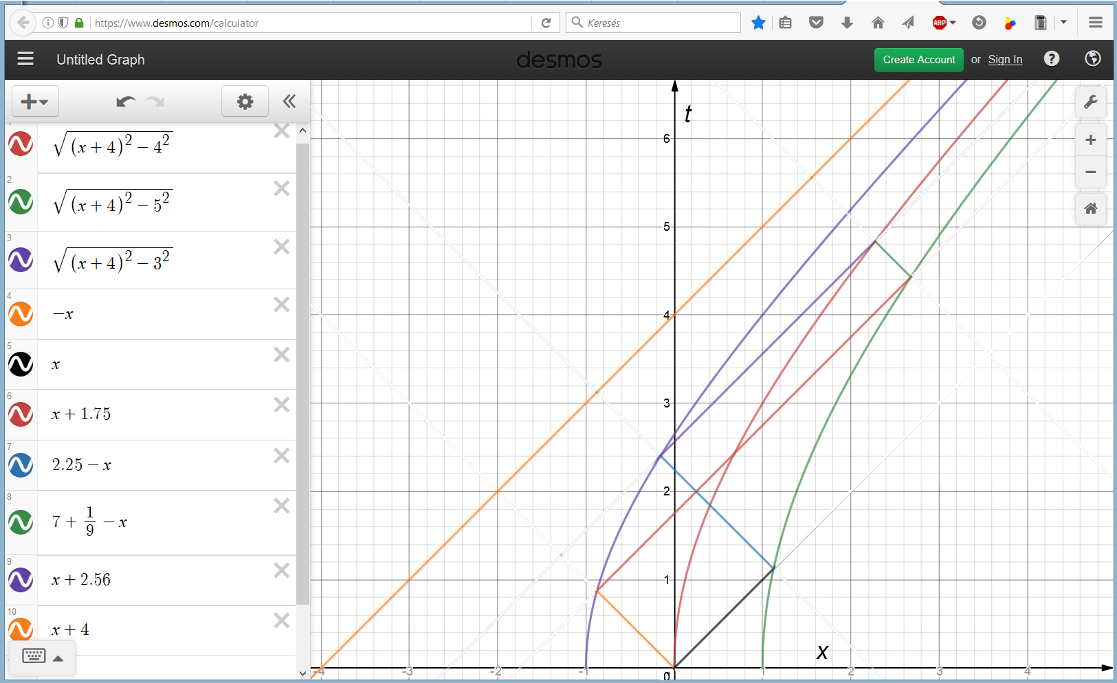1117x683 pixels.
Task: Open the Desmos help menu
Action: [1051, 59]
